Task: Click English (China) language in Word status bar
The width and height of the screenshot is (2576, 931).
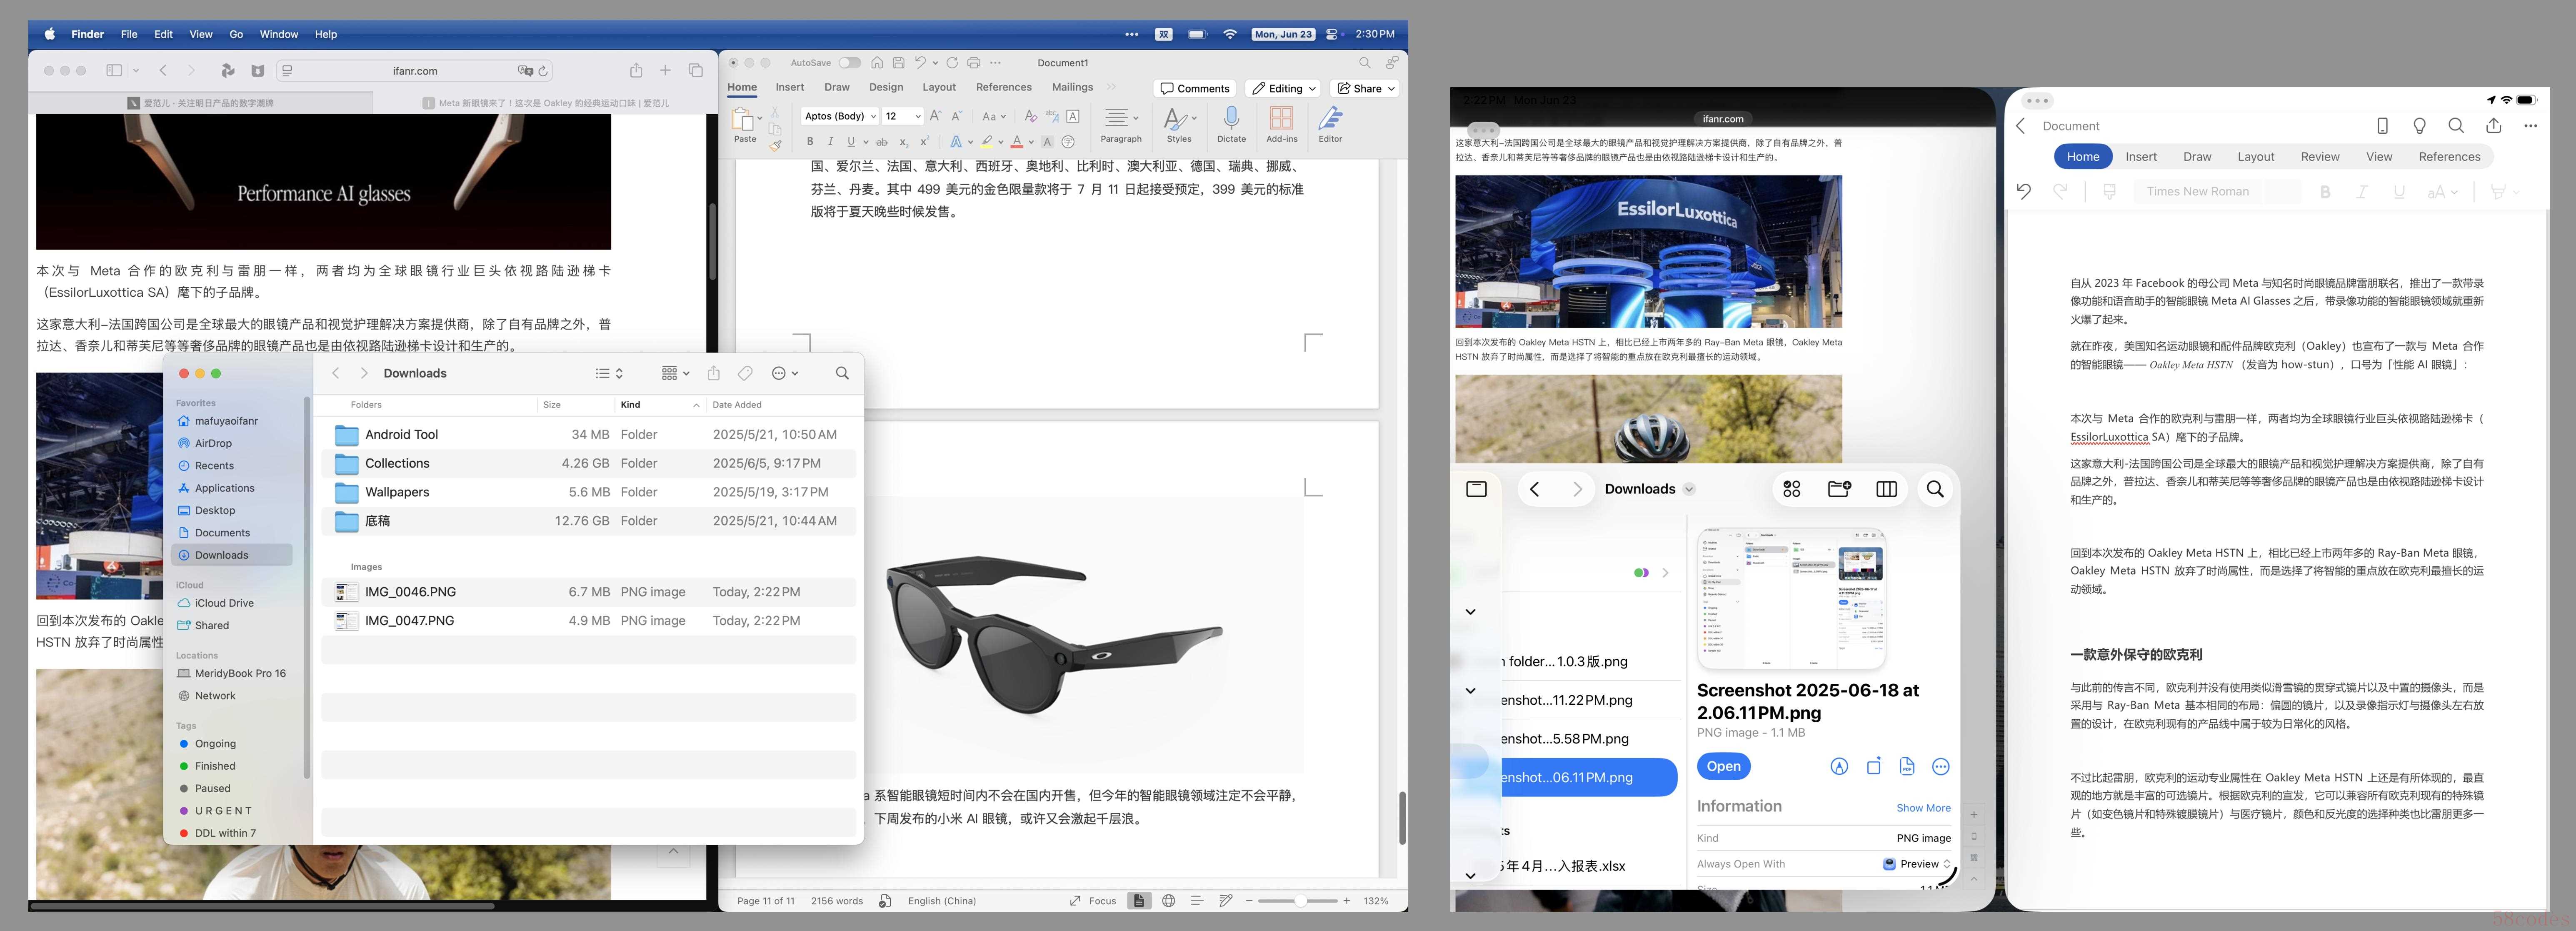Action: 941,901
